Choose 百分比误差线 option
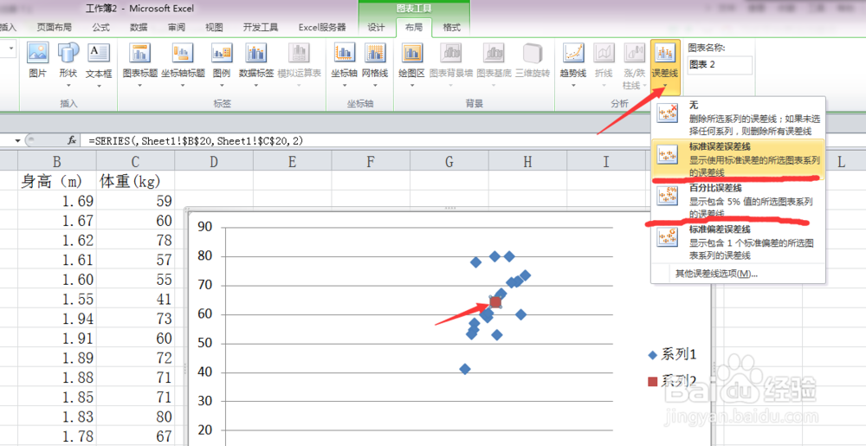 [738, 200]
